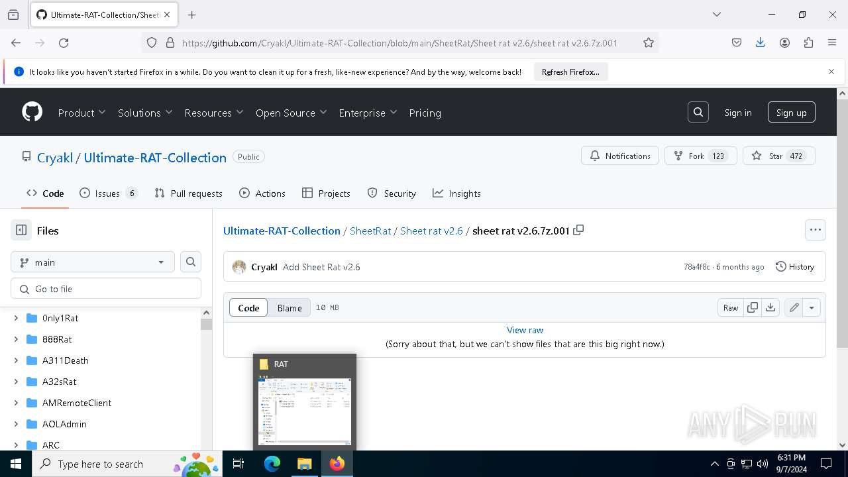Search this repository's files with the magnifier button
This screenshot has width=848, height=477.
[191, 262]
